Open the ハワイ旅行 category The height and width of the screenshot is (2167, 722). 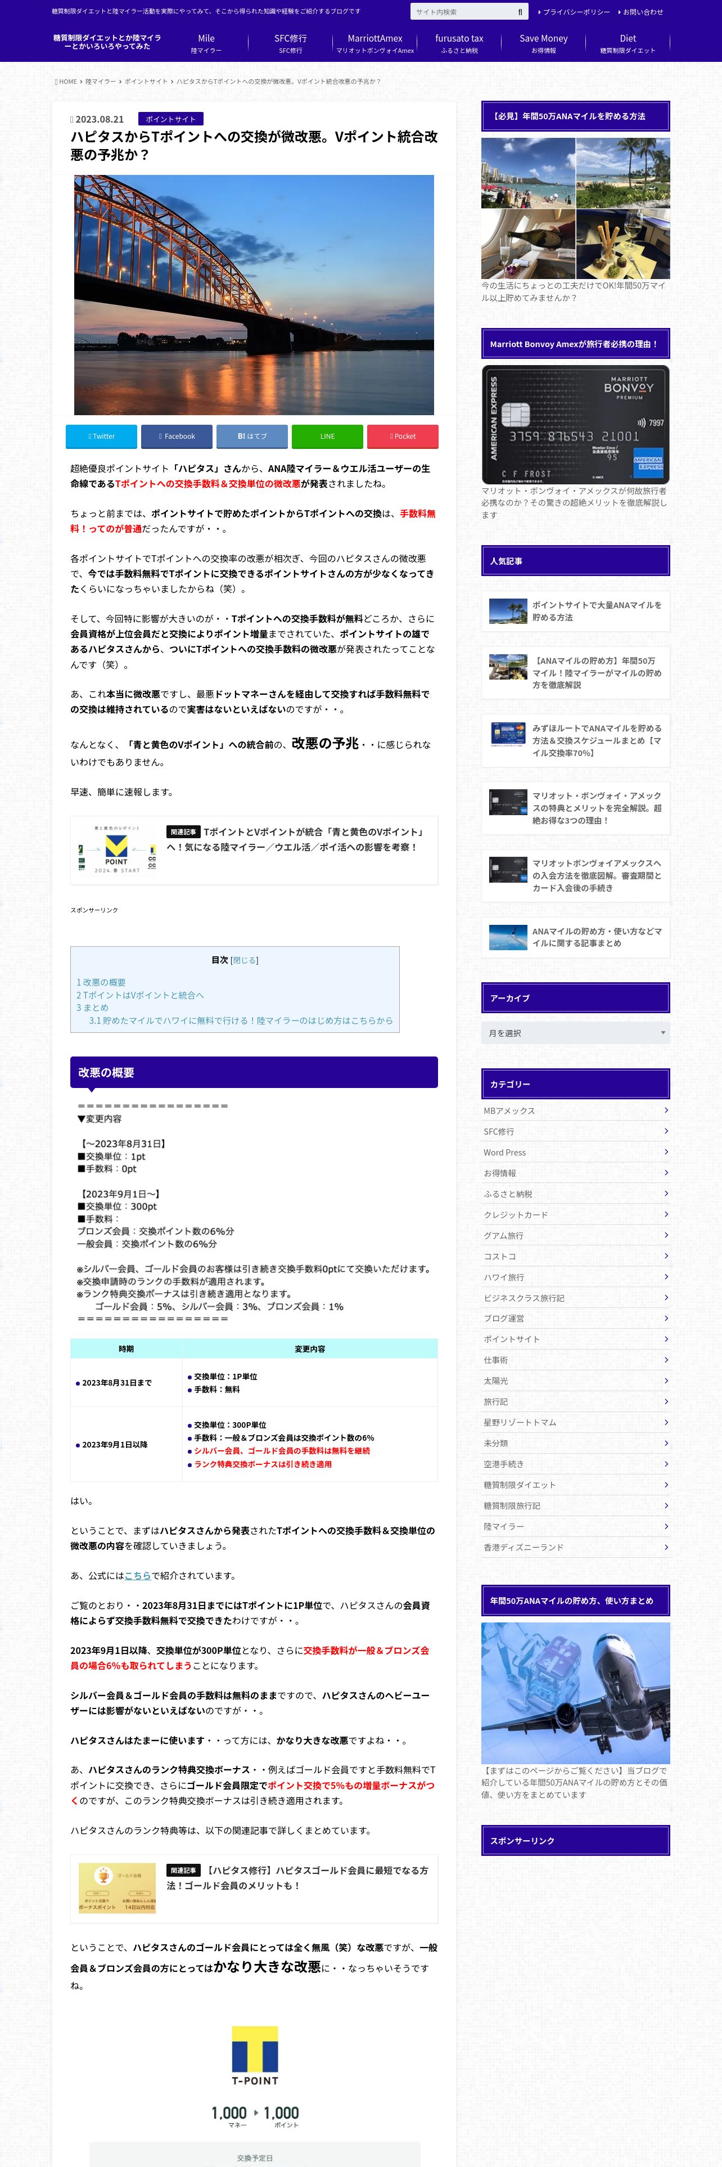point(576,1277)
